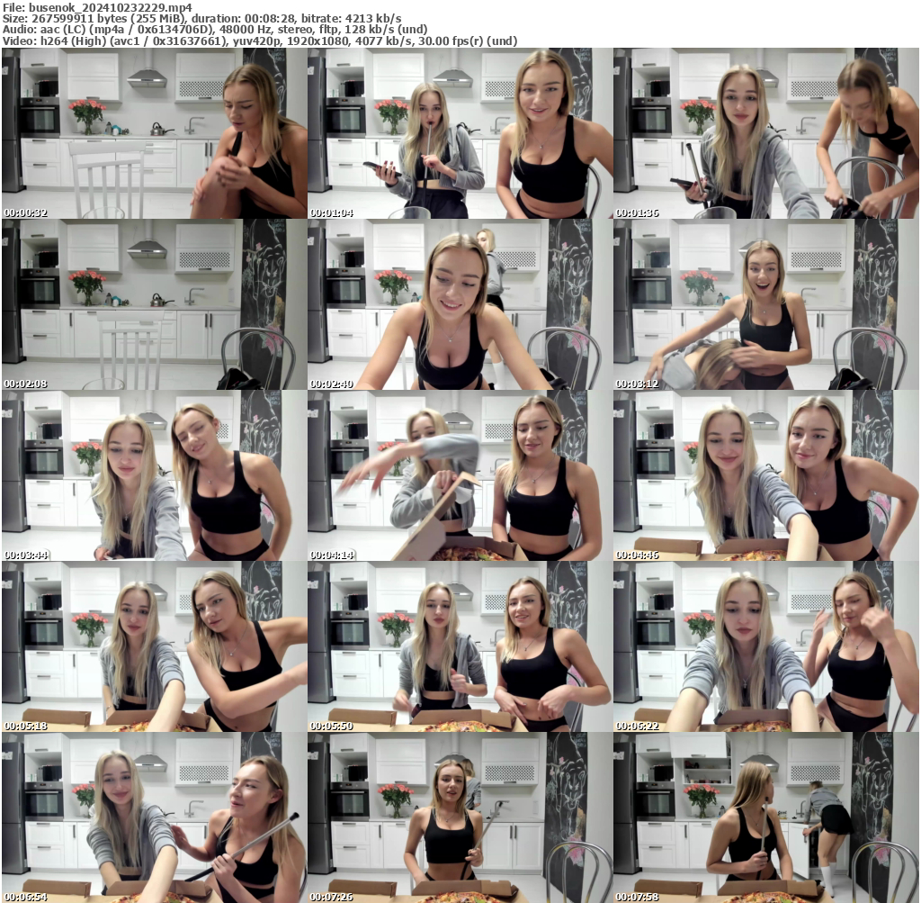Select the frame preview at 00:01:04
This screenshot has width=921, height=903.
pos(460,132)
